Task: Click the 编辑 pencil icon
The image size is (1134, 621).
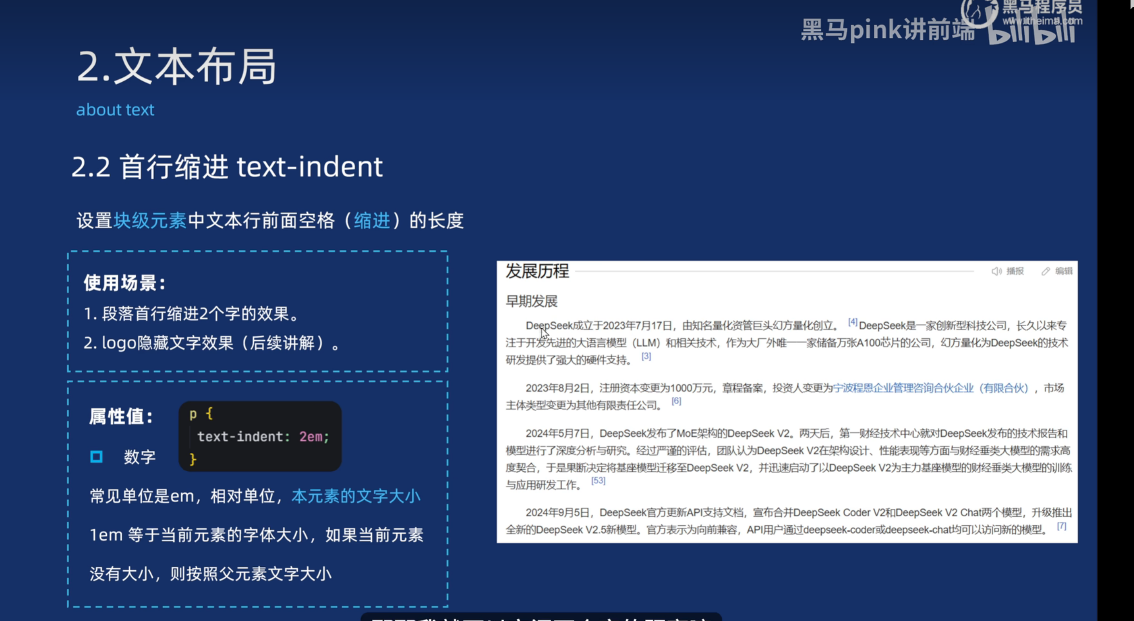Action: [1046, 271]
